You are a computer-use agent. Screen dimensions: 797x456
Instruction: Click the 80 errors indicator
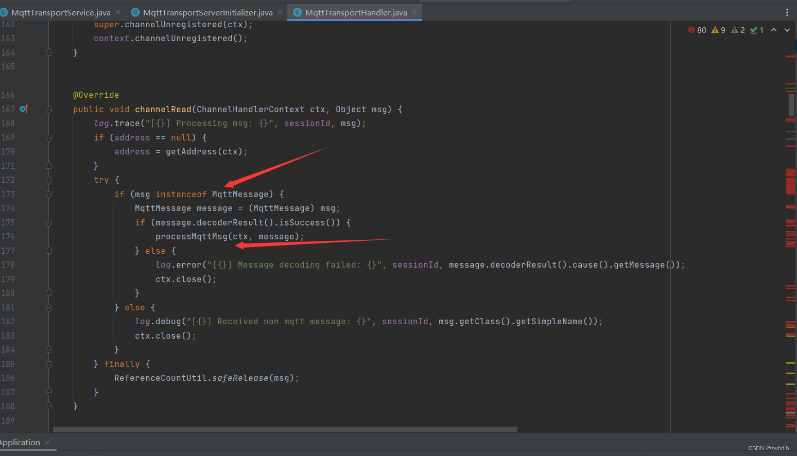pyautogui.click(x=697, y=30)
